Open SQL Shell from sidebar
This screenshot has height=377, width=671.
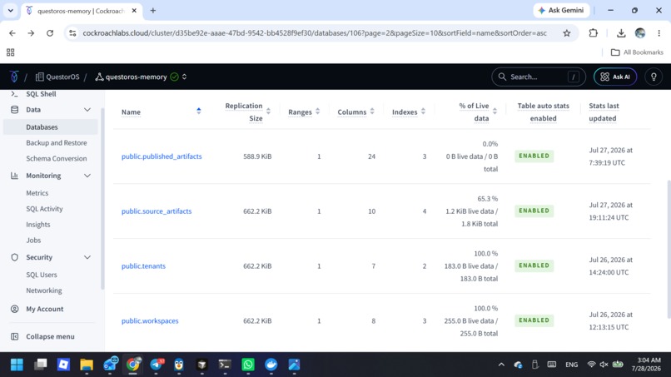41,94
